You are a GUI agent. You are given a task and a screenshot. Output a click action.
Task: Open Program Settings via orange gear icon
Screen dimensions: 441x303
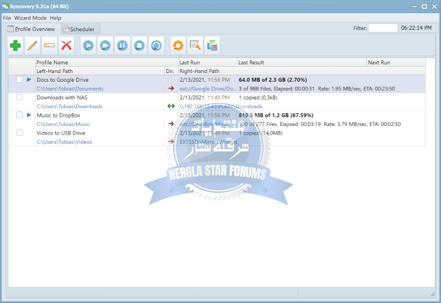(178, 45)
